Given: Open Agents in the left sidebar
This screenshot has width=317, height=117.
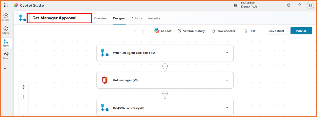Looking at the screenshot, I should pyautogui.click(x=6, y=30).
